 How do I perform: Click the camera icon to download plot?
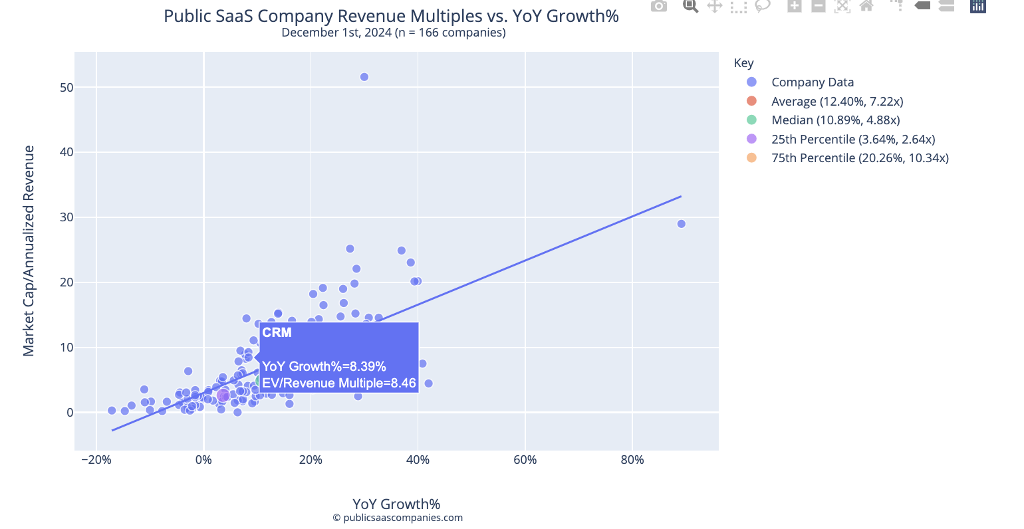pyautogui.click(x=658, y=7)
